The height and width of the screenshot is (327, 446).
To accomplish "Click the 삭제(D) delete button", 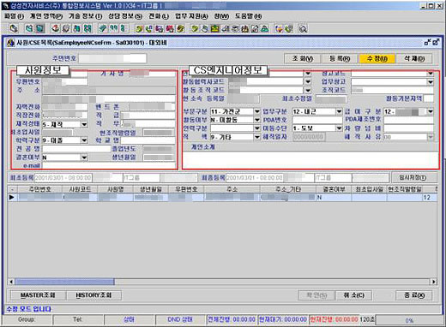I will pyautogui.click(x=414, y=59).
